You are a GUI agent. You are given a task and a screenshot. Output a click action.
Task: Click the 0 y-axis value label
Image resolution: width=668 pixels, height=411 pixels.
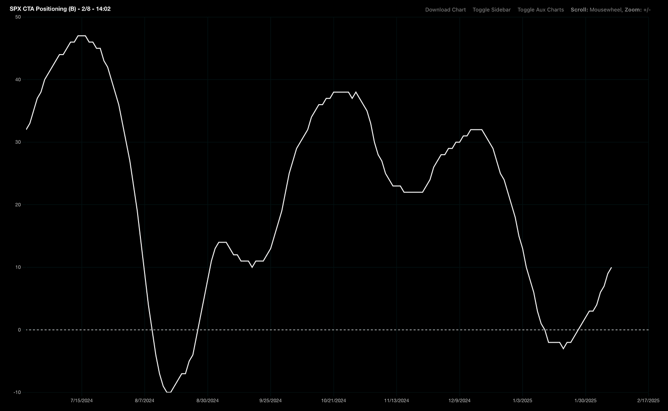(x=19, y=330)
